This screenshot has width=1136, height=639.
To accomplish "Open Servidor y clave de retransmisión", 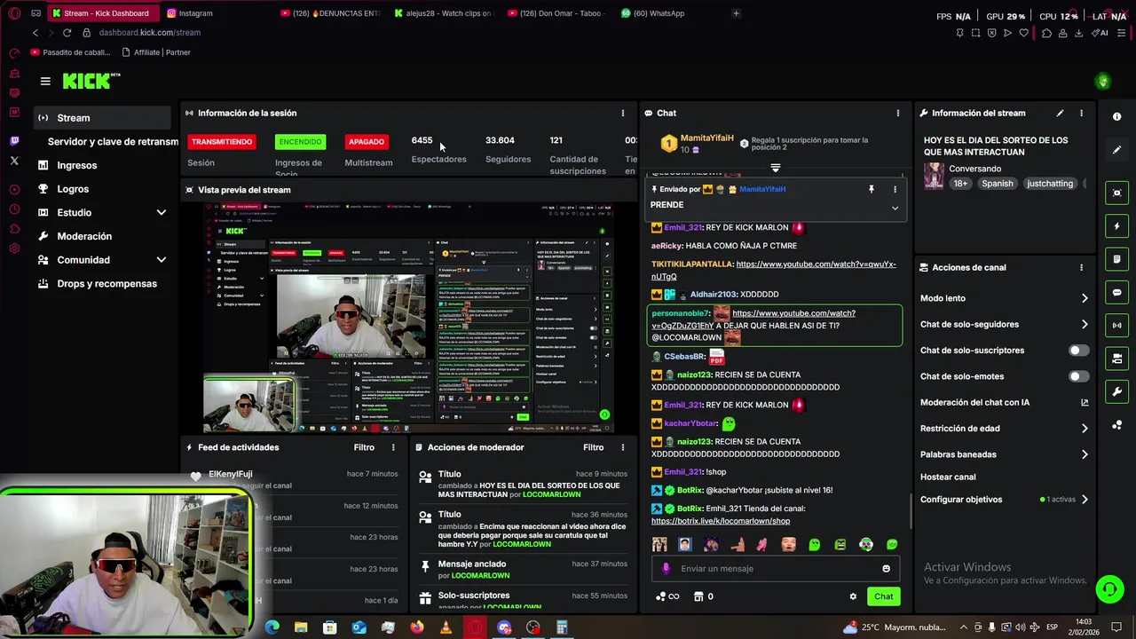I will point(113,142).
